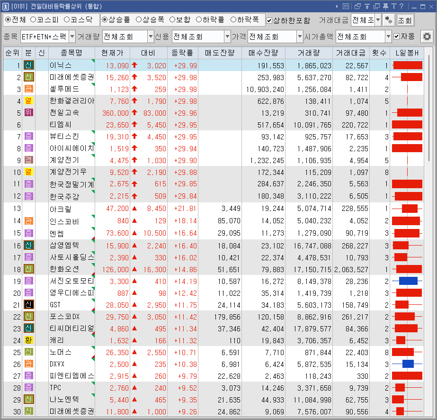Click the screen number 1 icon in title bar

tap(5, 6)
